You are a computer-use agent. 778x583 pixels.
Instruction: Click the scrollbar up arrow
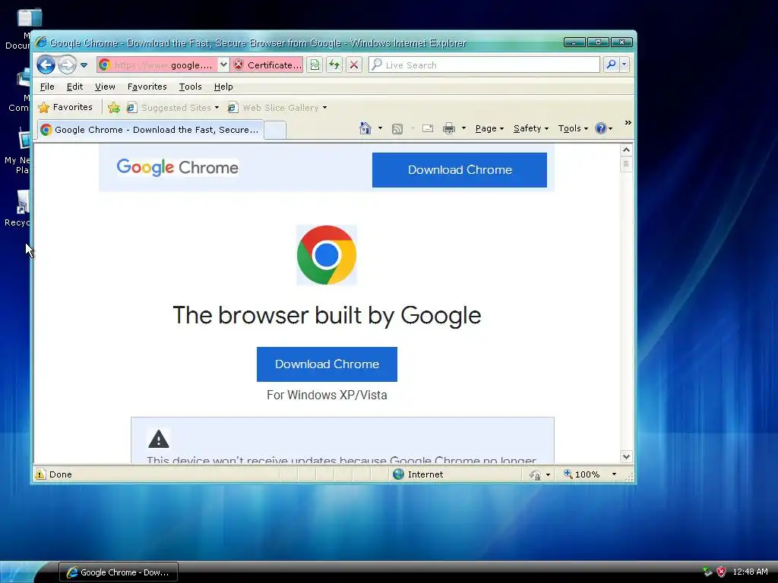[626, 150]
